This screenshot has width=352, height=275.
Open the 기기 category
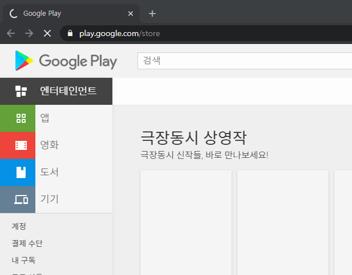[56, 199]
